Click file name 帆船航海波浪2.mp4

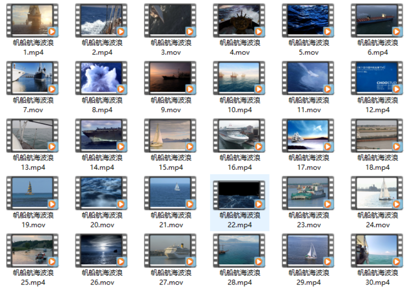tap(102, 48)
